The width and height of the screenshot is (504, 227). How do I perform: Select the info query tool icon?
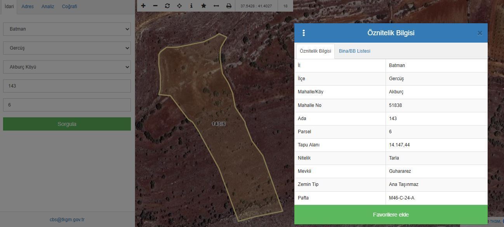191,6
